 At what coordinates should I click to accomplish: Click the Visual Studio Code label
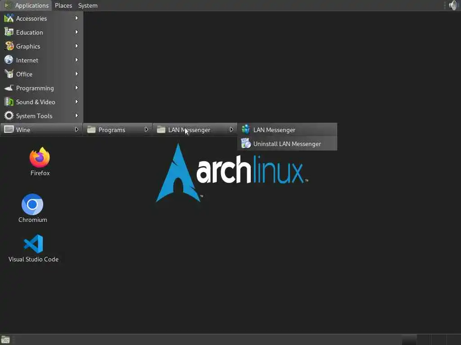pyautogui.click(x=33, y=259)
